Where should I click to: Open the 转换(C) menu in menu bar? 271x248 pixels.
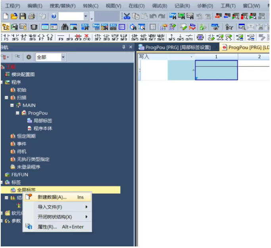90,6
